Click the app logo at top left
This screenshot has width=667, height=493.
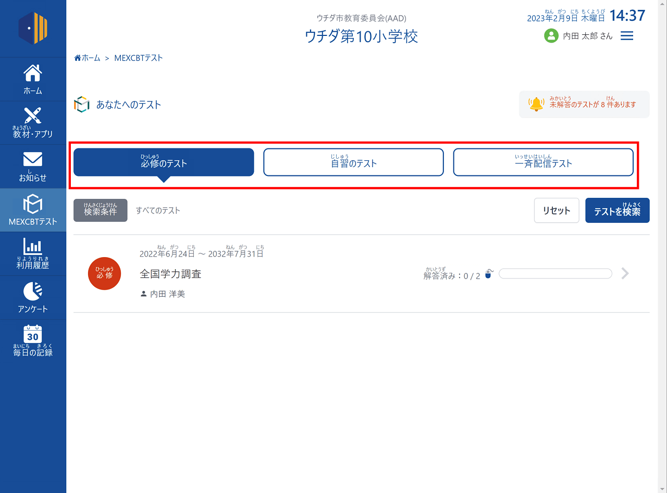[33, 28]
